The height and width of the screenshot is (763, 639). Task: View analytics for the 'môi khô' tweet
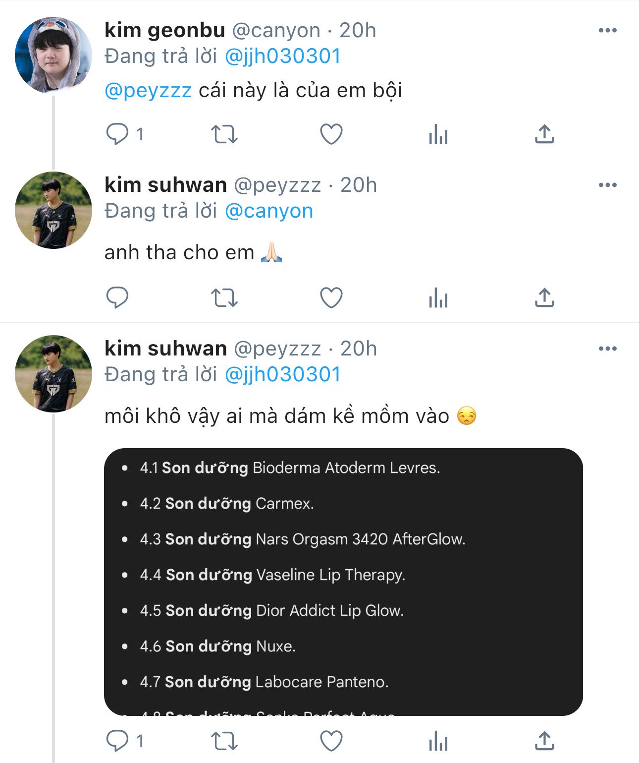tap(438, 741)
